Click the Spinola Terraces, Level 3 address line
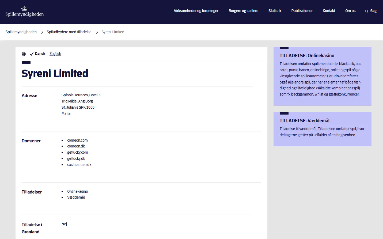 pos(81,95)
